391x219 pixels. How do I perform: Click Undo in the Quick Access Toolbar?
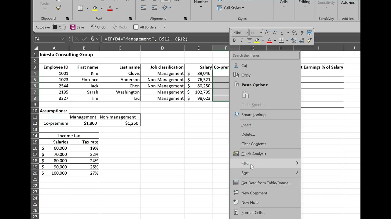[98, 27]
